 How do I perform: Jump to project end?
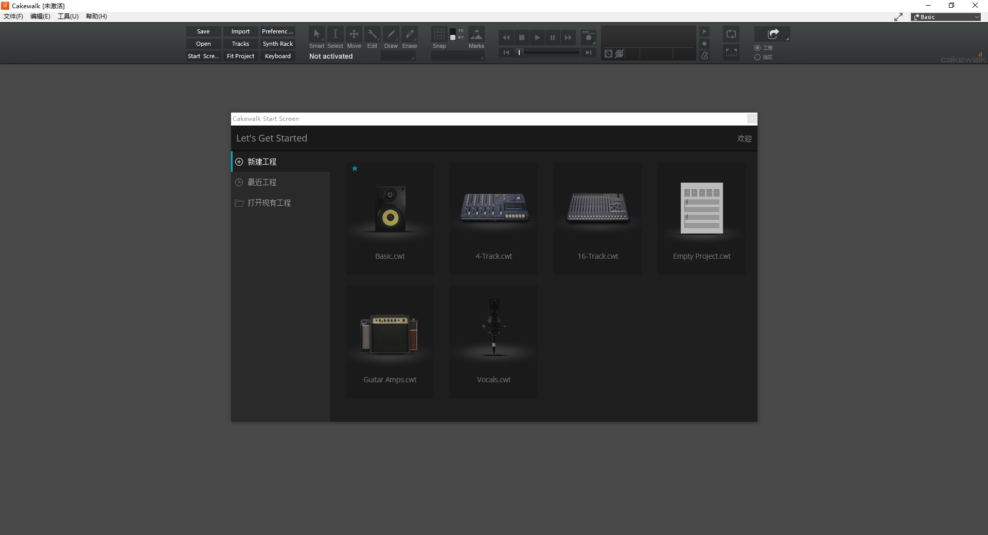coord(589,52)
